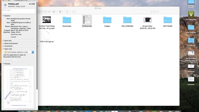
Task: Select the Images folder
Action: click(107, 20)
